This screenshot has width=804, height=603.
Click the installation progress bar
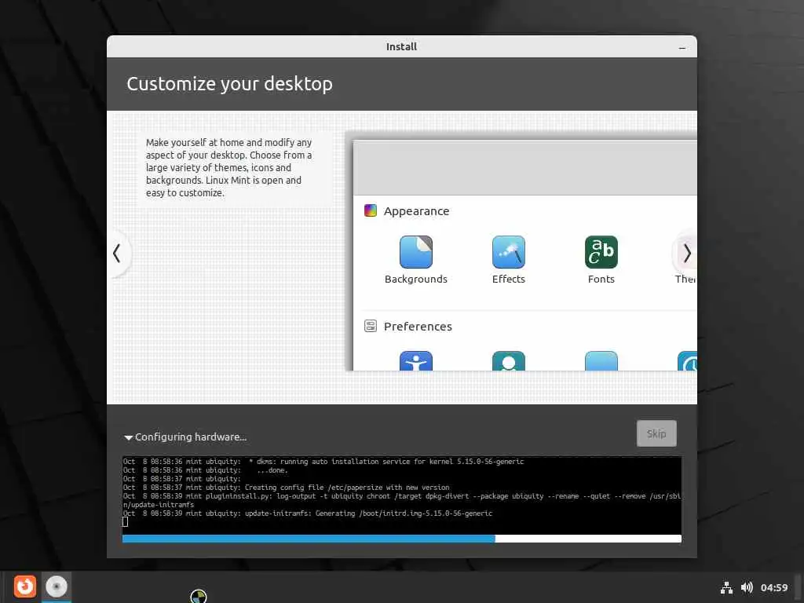(x=401, y=539)
